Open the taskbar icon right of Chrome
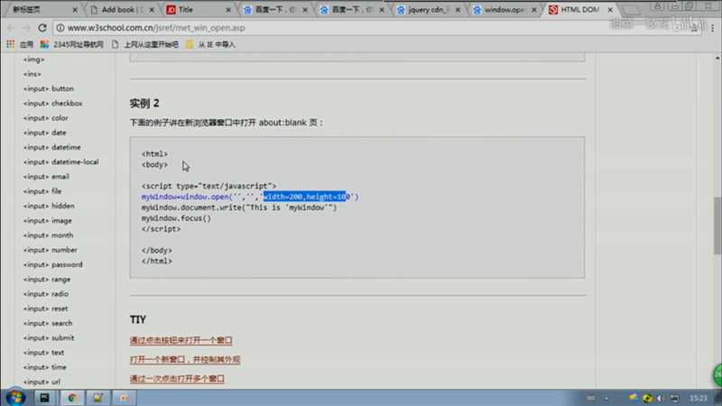Viewport: 722px width, 406px height. (x=97, y=398)
